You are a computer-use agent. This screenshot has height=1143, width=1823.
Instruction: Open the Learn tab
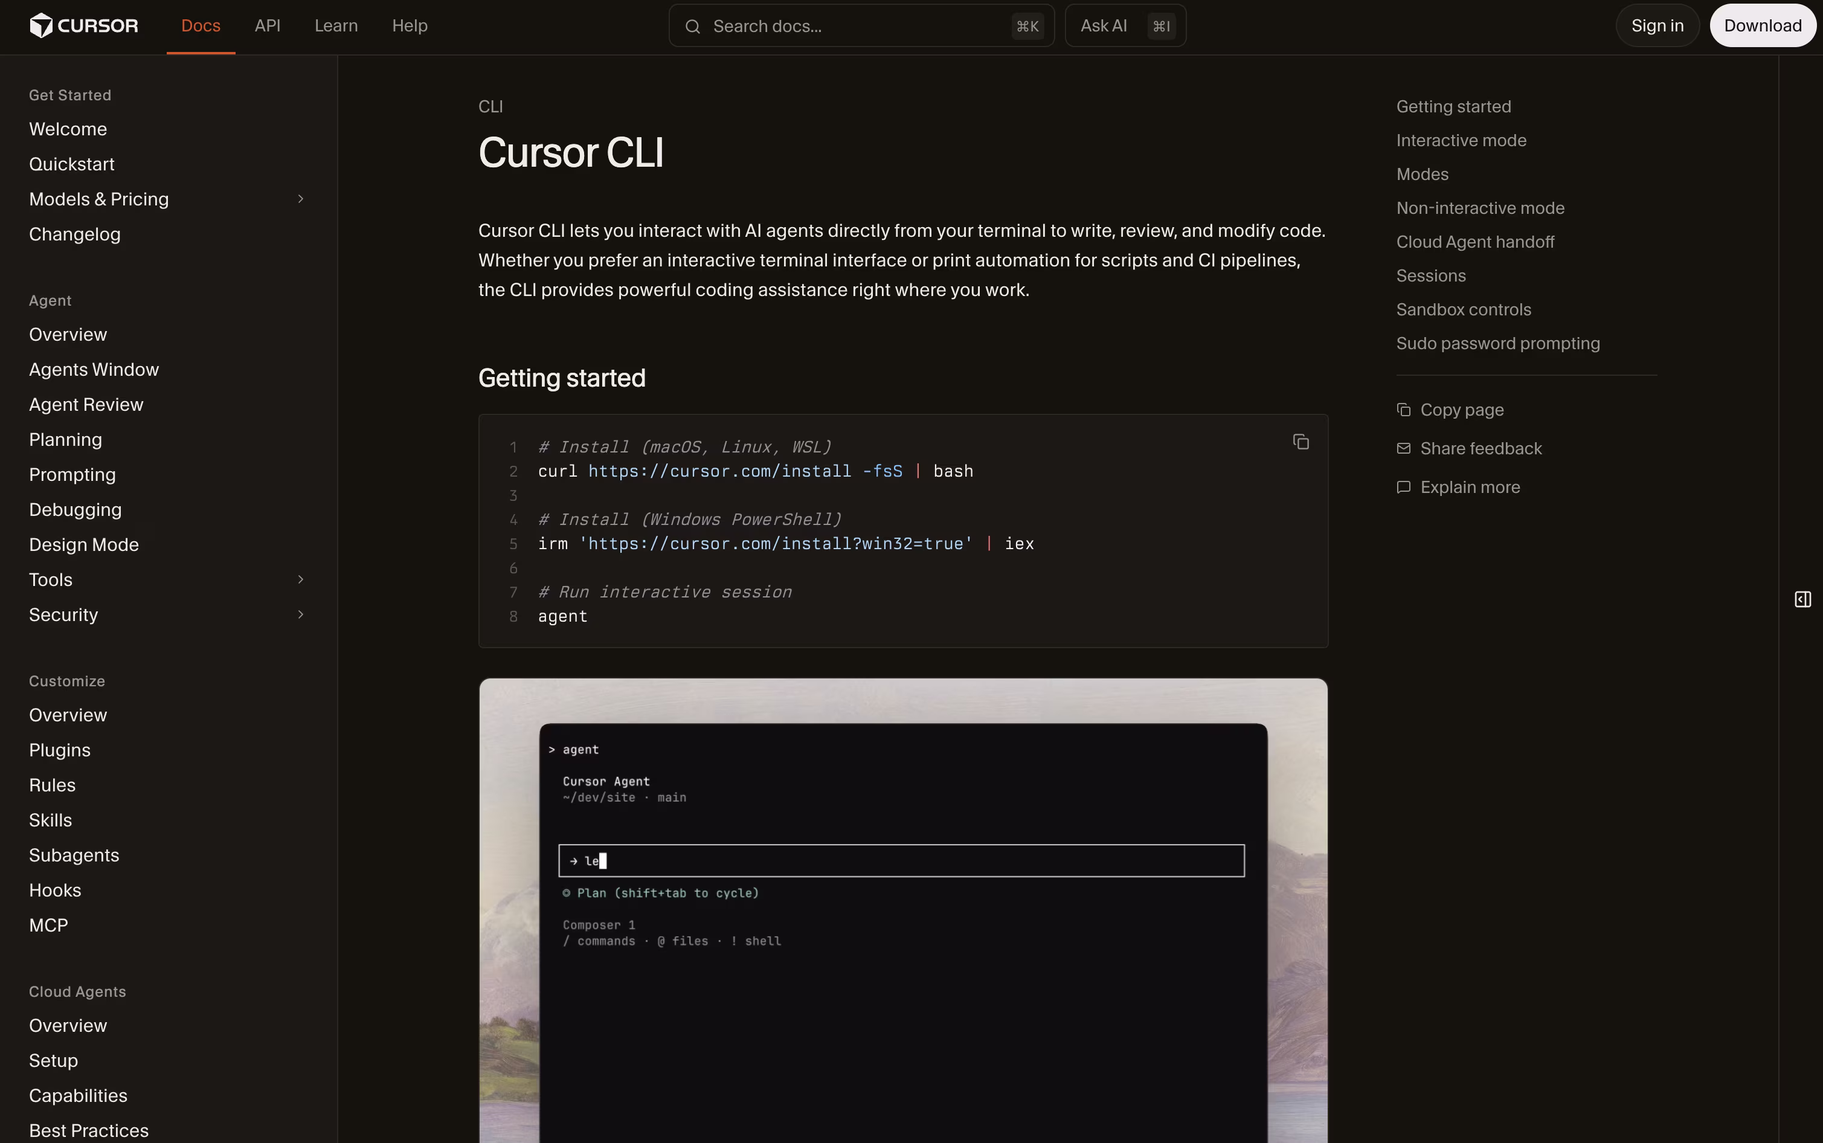tap(336, 26)
